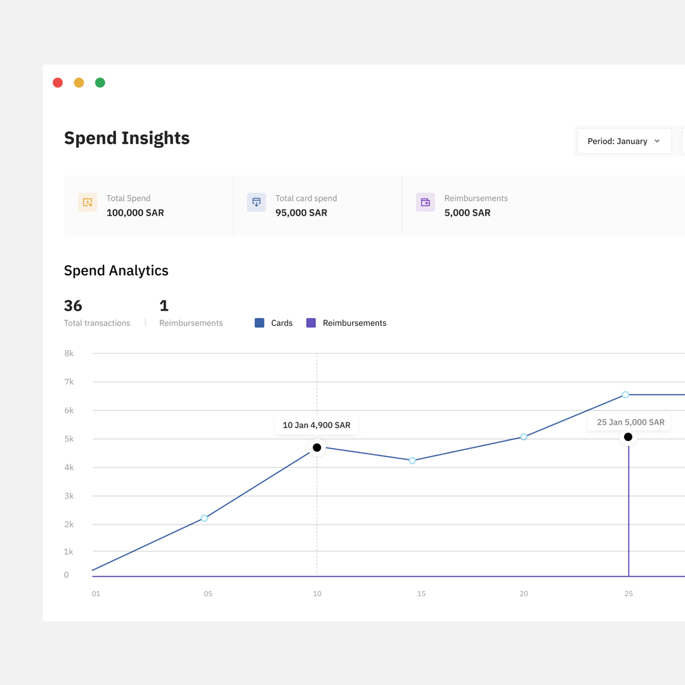Toggle visibility of the 20 Jan data point

coord(523,437)
